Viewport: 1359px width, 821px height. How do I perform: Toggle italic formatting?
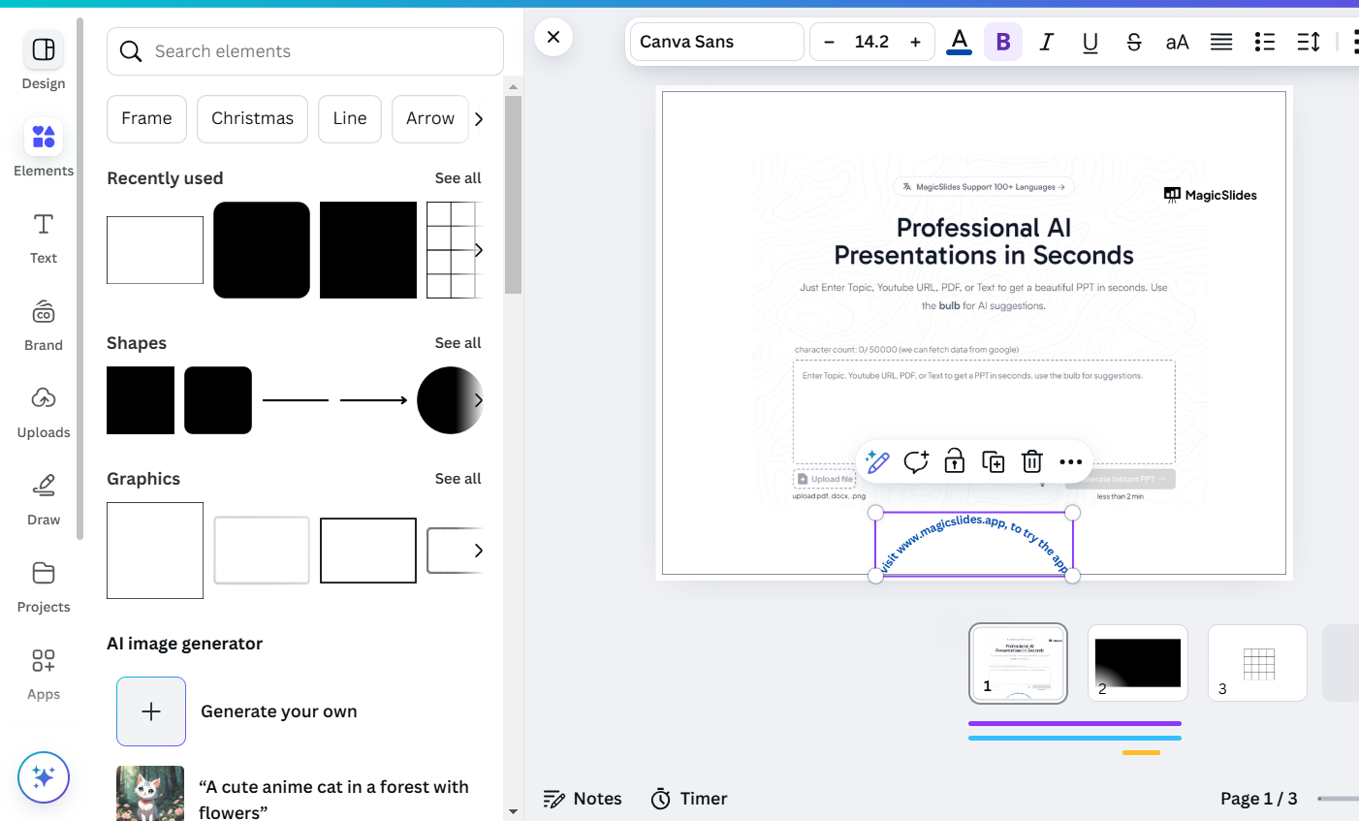coord(1047,42)
